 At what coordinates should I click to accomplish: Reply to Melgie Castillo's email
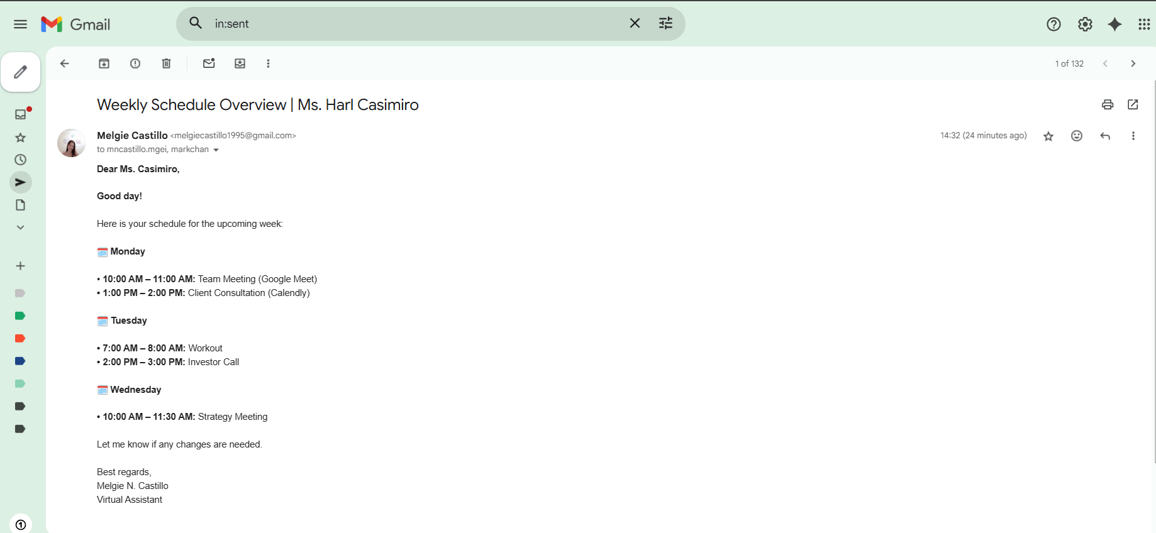(x=1105, y=136)
